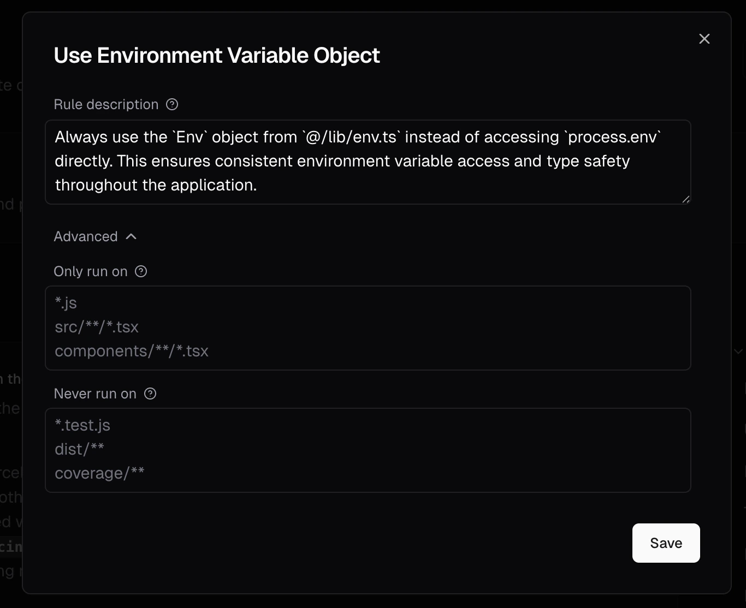
Task: Focus the Rule description text area
Action: pyautogui.click(x=368, y=162)
